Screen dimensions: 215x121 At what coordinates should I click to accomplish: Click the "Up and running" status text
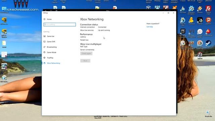[104, 30]
